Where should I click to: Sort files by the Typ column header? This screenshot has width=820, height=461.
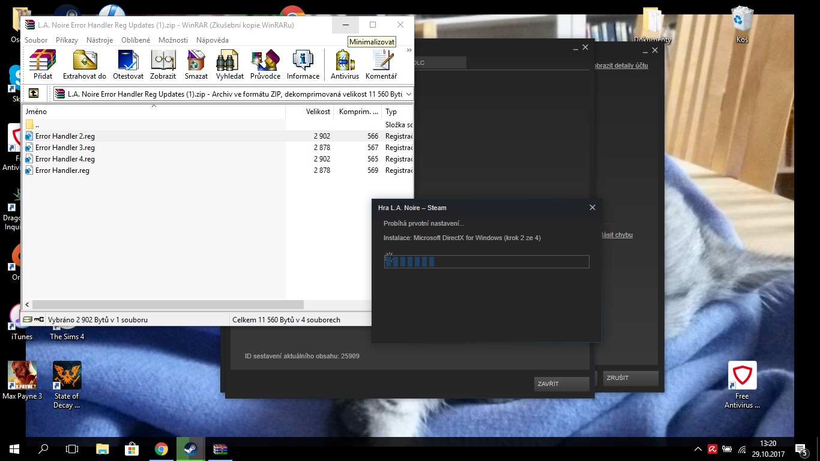397,111
